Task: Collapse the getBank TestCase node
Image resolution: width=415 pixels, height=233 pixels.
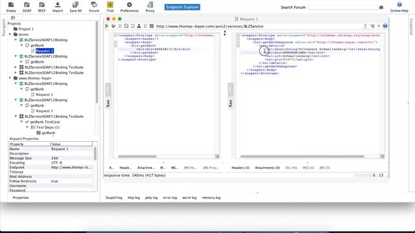Action: pos(21,122)
